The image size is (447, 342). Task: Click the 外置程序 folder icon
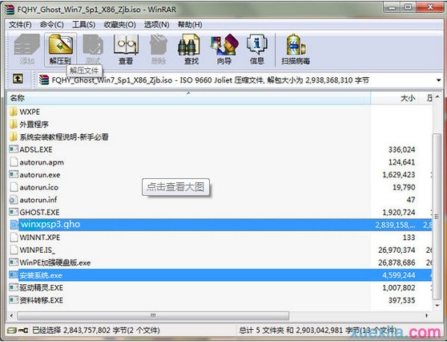pos(13,124)
